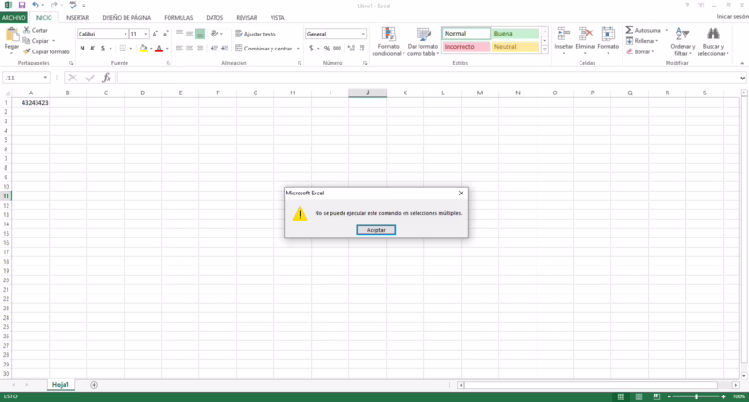
Task: Click the Undo arrow icon
Action: click(x=36, y=6)
